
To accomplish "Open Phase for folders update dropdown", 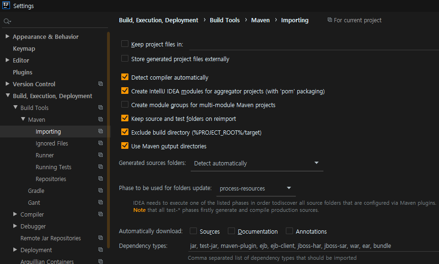I will (x=256, y=188).
